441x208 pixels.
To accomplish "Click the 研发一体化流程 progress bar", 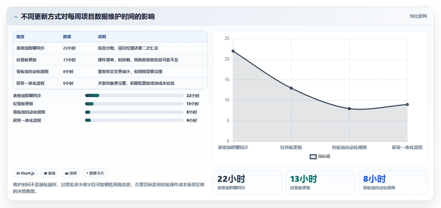I will click(x=134, y=120).
